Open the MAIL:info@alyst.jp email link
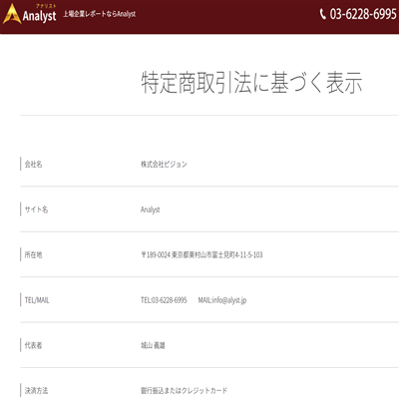This screenshot has width=399, height=399. [x=222, y=300]
